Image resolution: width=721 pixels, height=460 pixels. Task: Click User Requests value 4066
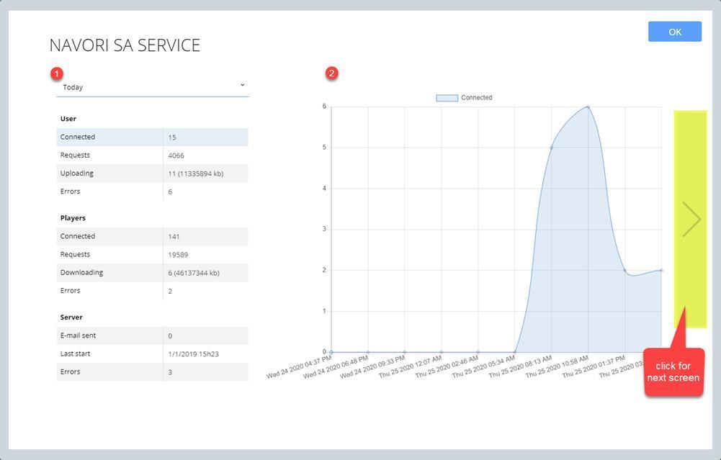176,155
